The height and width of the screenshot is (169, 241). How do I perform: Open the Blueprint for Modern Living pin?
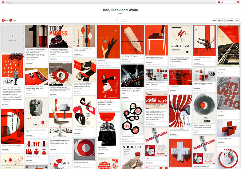click(12, 127)
